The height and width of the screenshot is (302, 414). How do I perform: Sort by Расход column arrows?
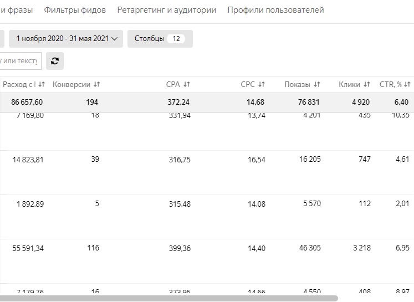coord(42,84)
